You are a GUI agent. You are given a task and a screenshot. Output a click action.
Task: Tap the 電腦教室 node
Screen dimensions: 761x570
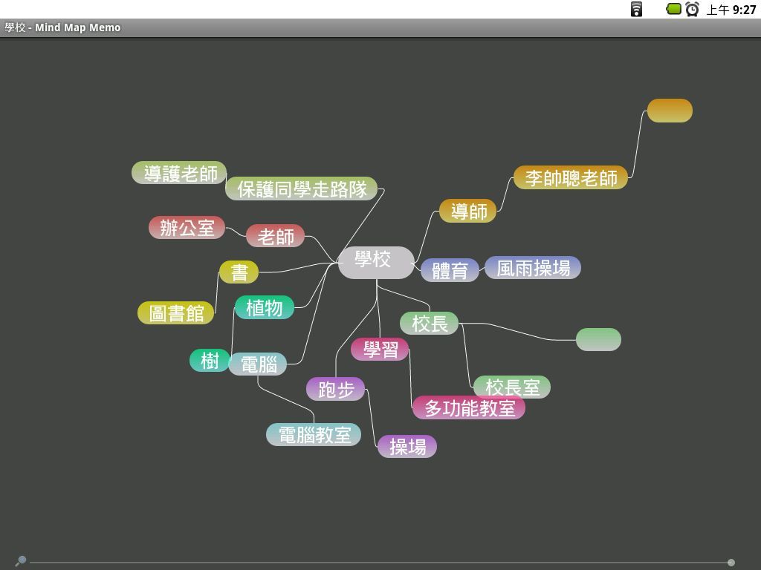point(314,434)
